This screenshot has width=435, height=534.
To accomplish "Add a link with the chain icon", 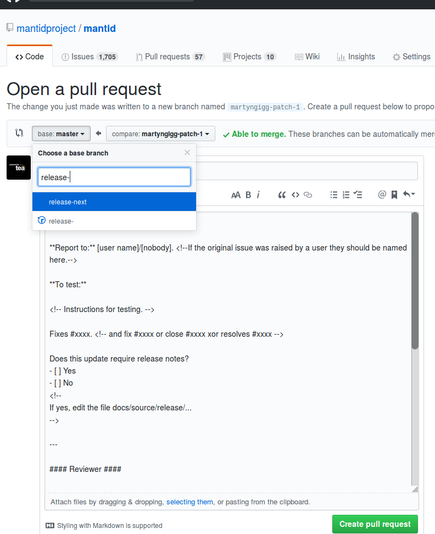I will 308,195.
